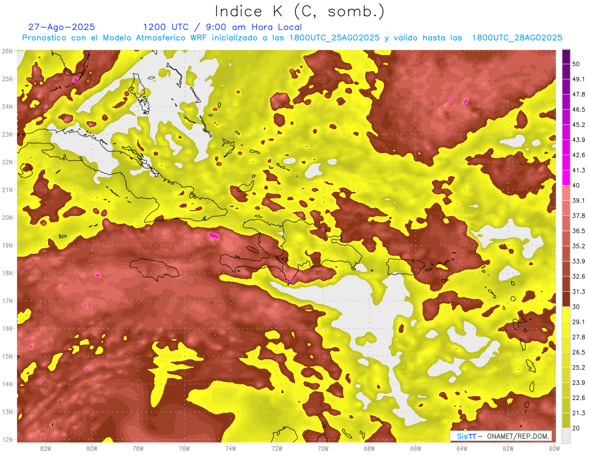Click the 'Indice K (C, somb.)' title

[x=299, y=11]
